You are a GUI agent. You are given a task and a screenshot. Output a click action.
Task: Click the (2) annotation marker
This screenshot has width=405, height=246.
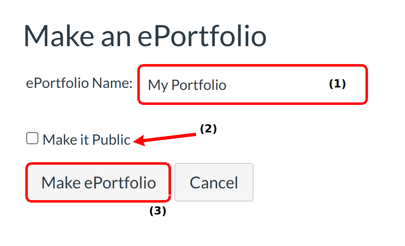tap(208, 129)
